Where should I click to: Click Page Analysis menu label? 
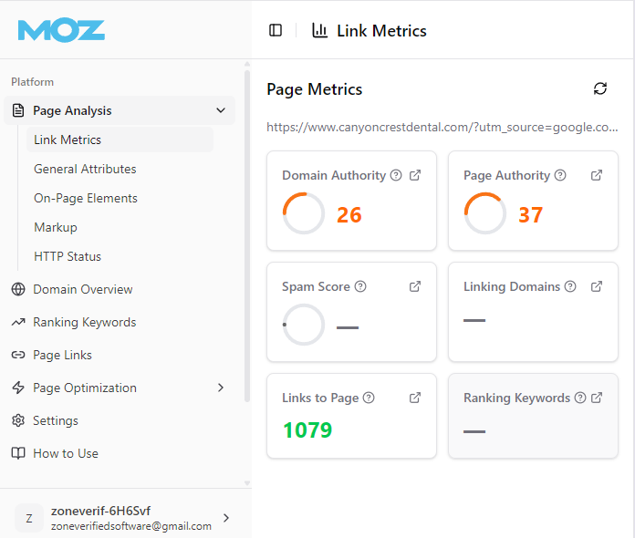pos(72,110)
